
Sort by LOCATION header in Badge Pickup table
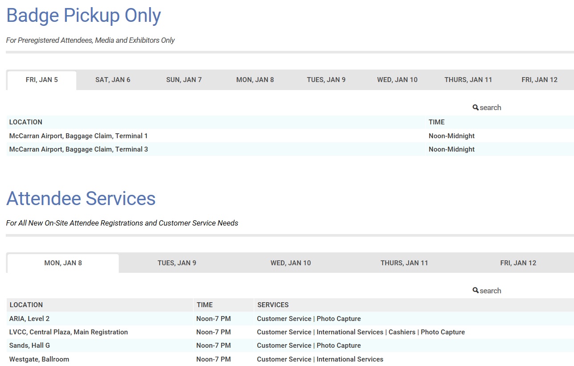click(x=26, y=122)
